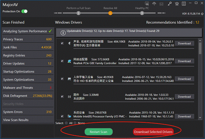
Task: Uncheck the HID device 40.95KB checkbox
Action: (62, 79)
